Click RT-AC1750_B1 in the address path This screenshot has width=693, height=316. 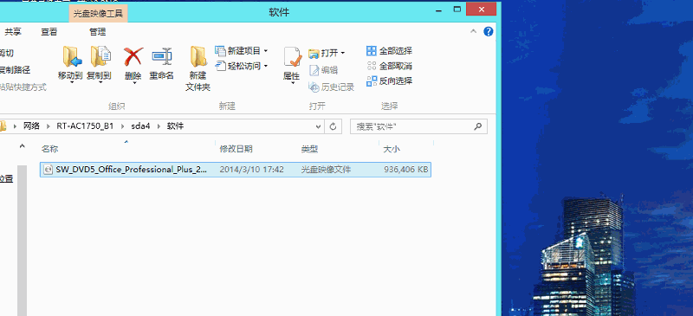pos(85,126)
